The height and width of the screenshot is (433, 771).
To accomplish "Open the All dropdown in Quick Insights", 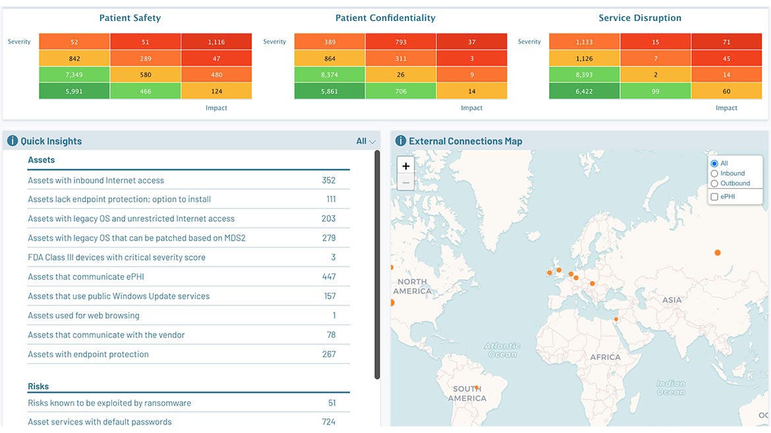I will pos(366,141).
